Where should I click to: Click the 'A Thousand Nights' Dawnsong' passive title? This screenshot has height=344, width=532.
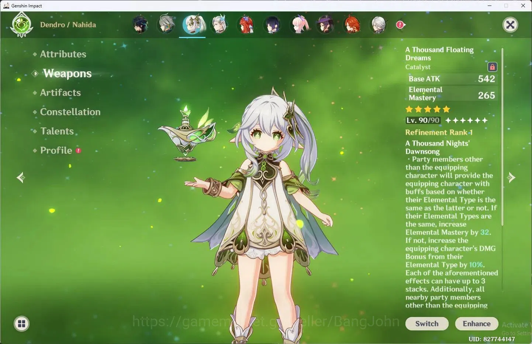[x=437, y=147]
